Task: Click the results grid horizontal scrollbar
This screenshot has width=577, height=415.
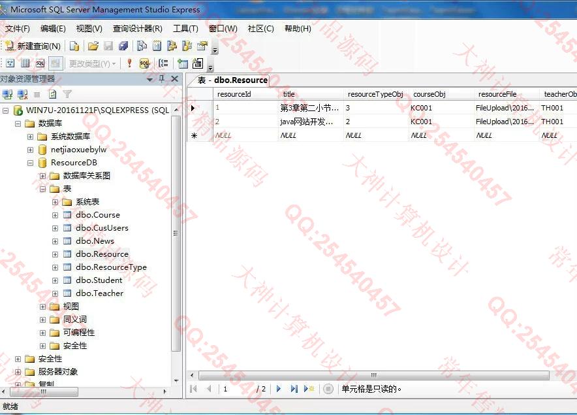Action: click(x=373, y=375)
